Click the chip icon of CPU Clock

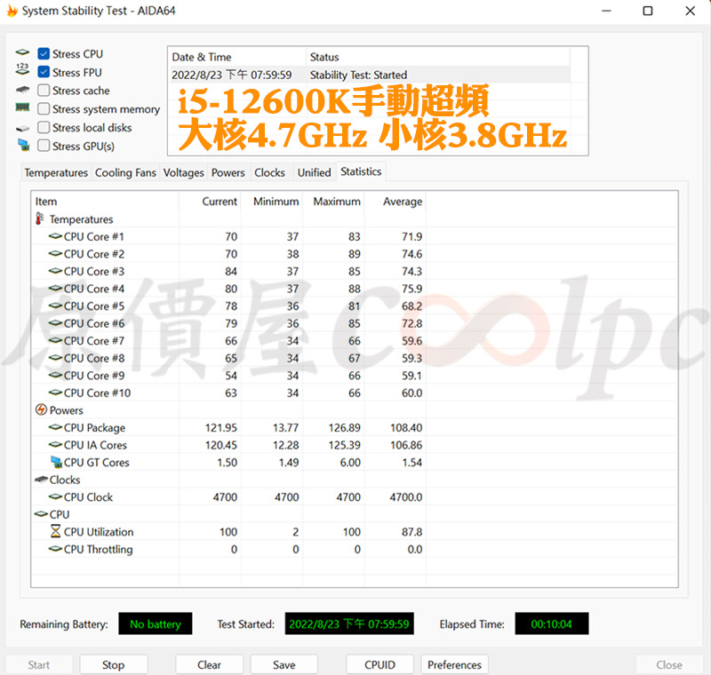tap(55, 496)
